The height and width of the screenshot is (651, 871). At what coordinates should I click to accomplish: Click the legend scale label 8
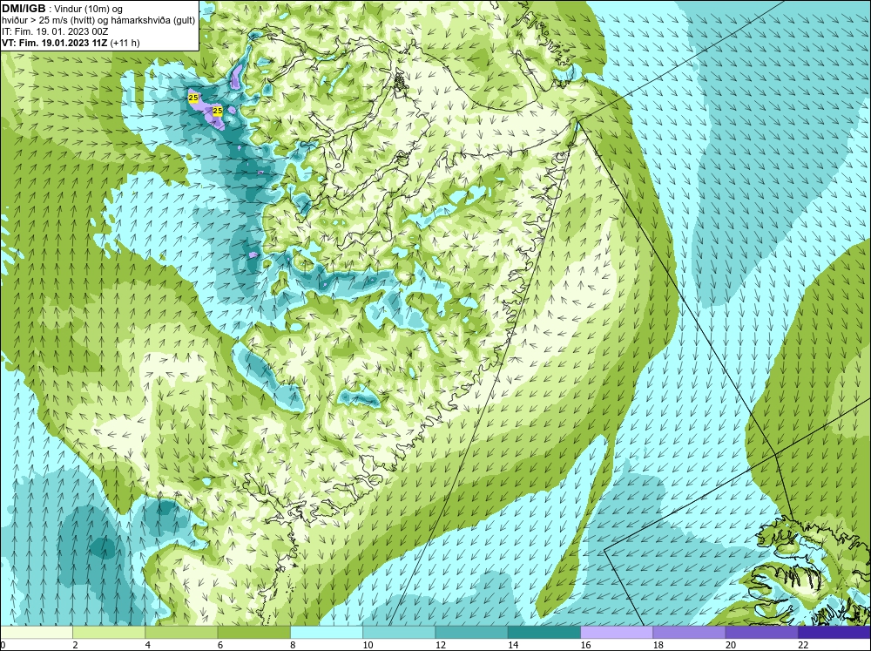click(293, 645)
